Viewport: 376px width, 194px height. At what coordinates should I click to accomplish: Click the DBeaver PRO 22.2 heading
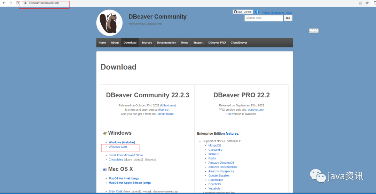[x=242, y=95]
